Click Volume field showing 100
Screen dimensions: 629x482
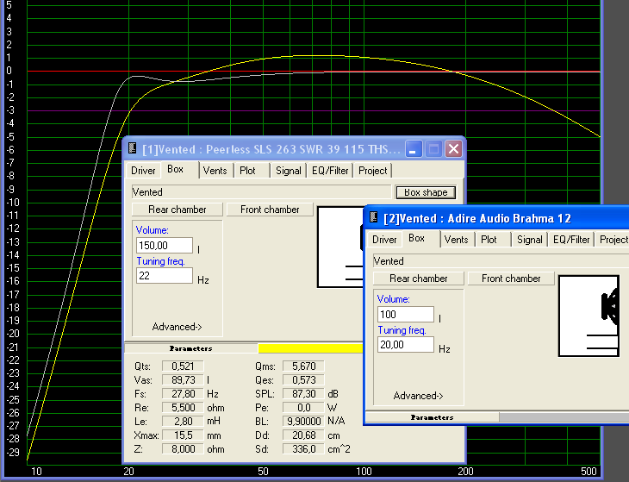pyautogui.click(x=406, y=314)
